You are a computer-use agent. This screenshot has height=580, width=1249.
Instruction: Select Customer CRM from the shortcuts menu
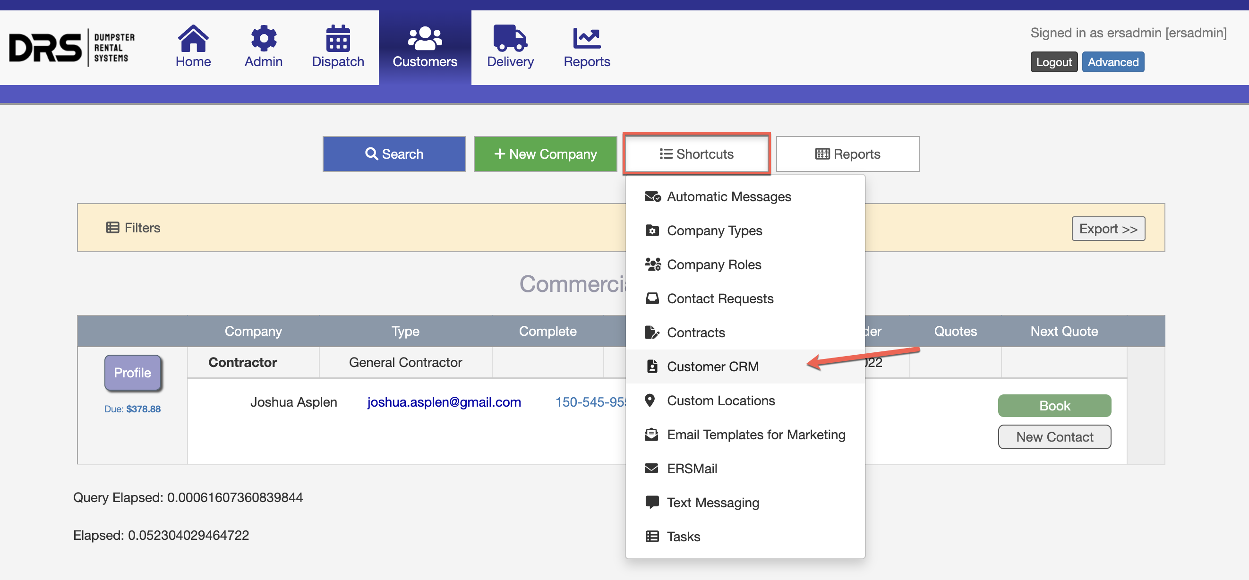pos(712,366)
